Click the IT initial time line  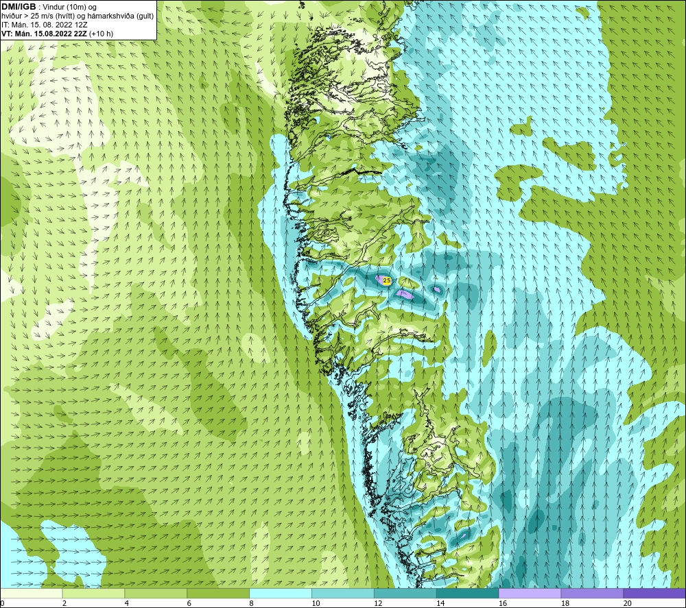[x=44, y=25]
